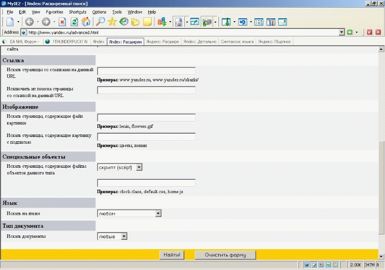Screen dimensions: 385x270
Task: Open the language dropdown showing 'любом'
Action: coord(129,213)
